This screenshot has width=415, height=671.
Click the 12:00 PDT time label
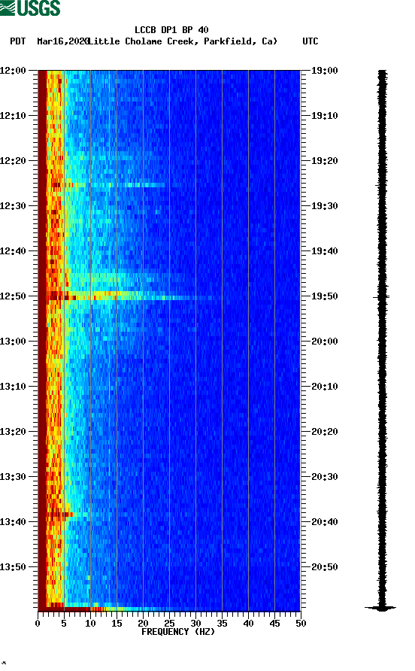click(x=14, y=71)
